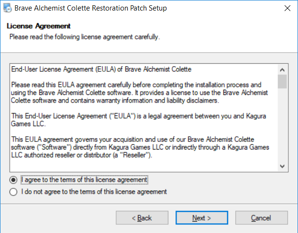Image resolution: width=298 pixels, height=233 pixels.
Task: Click the "I do not agree to the terms" label text
Action: tap(94, 192)
